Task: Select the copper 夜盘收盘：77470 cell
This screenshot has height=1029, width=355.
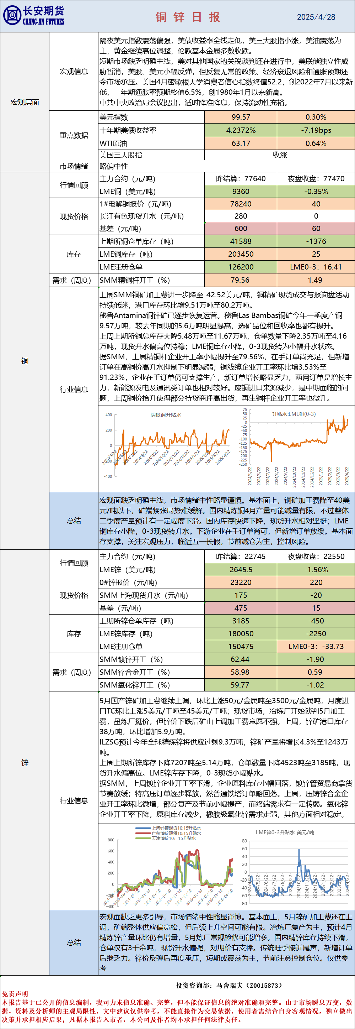Action: click(316, 178)
